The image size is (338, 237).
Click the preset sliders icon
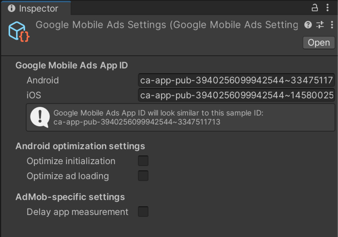click(320, 25)
